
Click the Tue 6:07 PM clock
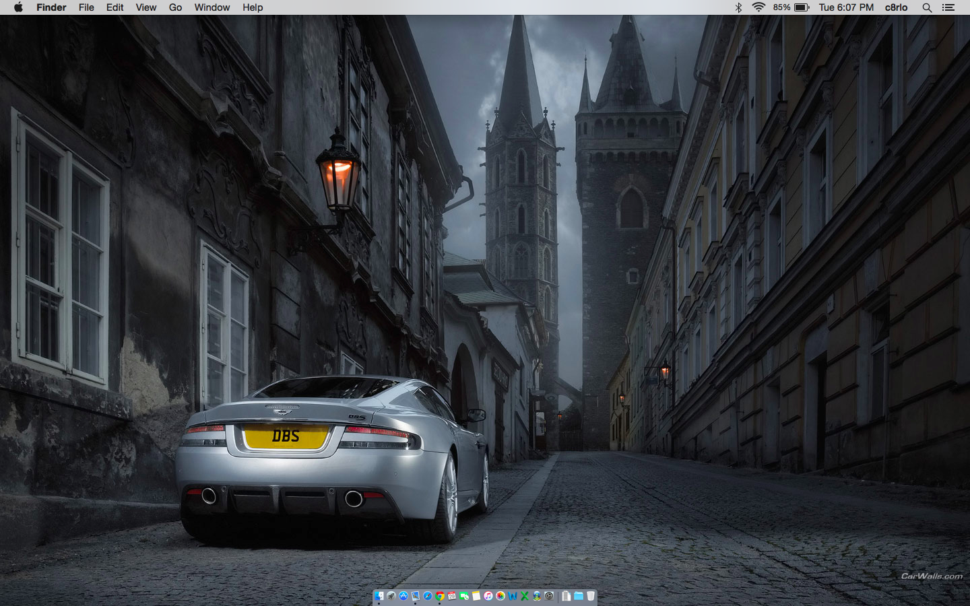pos(846,7)
